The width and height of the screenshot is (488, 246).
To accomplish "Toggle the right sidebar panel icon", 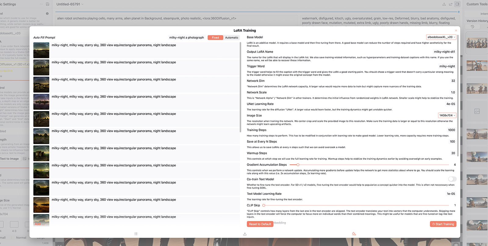I will (x=457, y=4).
